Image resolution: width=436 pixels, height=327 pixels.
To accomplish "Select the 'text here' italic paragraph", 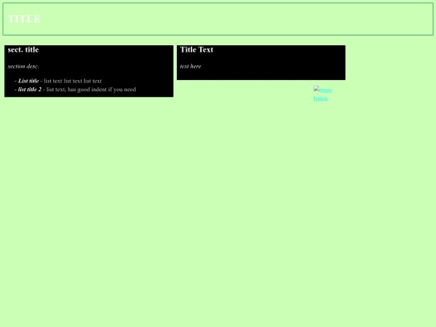I will tap(191, 66).
